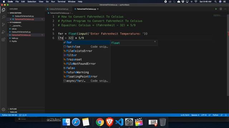Open the editor More Actions ellipsis
Viewport: 229px width, 128px height.
225,9
